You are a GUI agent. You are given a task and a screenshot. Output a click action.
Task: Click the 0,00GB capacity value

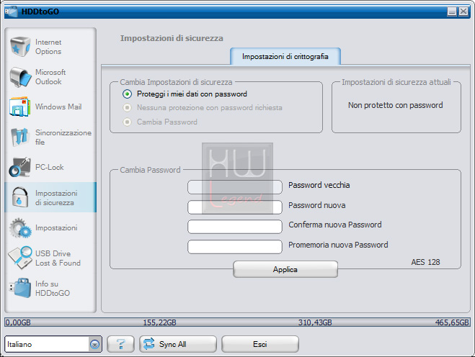coord(18,322)
